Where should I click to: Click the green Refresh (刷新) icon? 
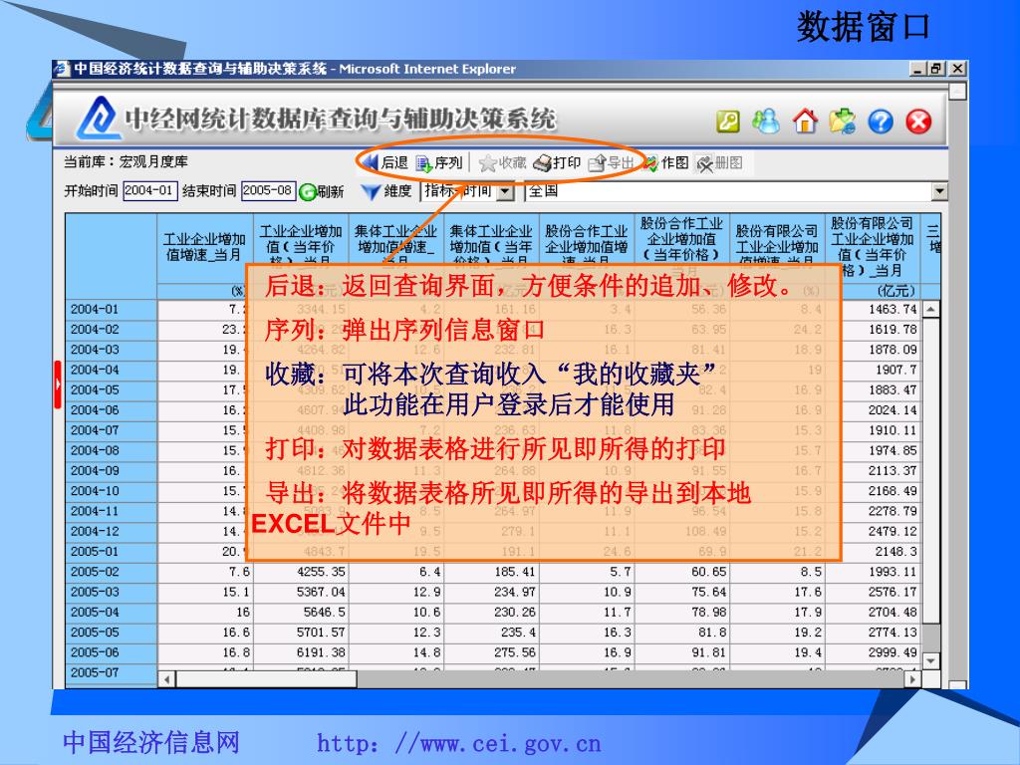[307, 192]
